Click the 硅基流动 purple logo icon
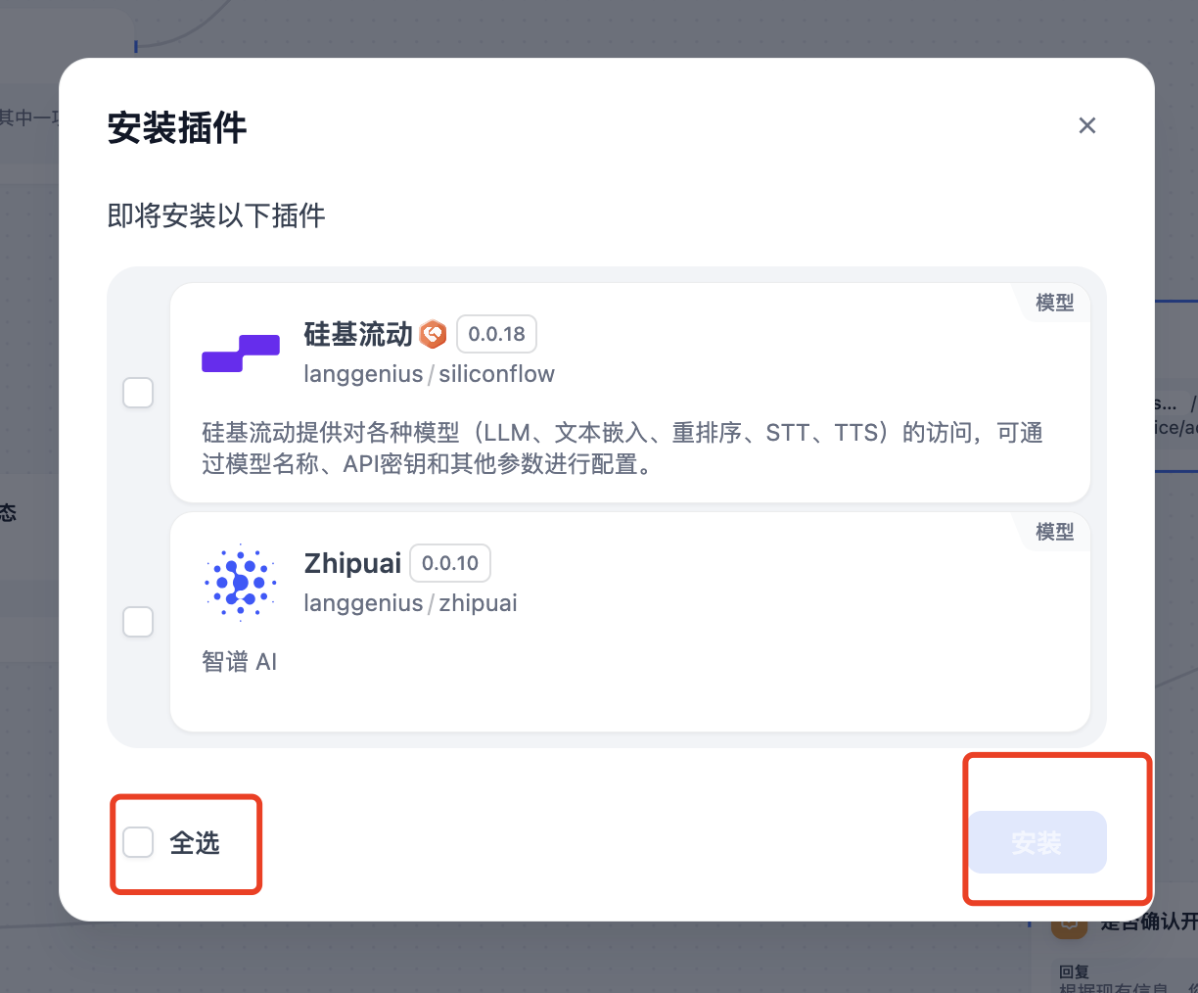Viewport: 1198px width, 993px height. coord(241,354)
